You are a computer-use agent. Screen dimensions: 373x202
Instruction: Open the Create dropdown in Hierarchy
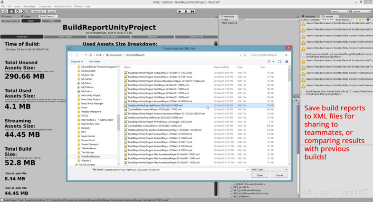[x=225, y=19]
